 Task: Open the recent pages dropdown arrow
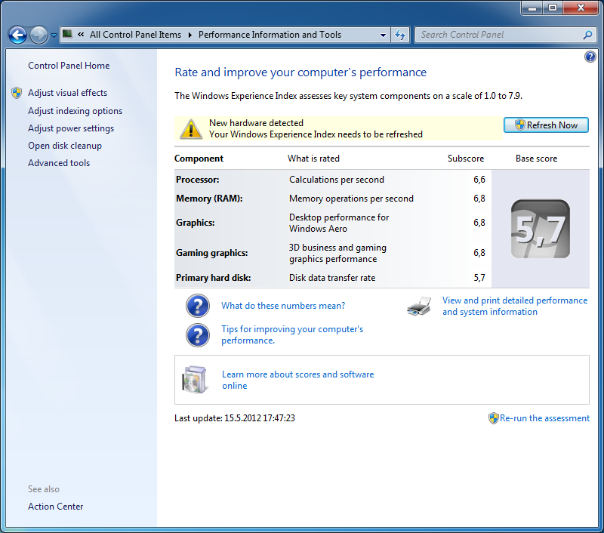pyautogui.click(x=54, y=35)
